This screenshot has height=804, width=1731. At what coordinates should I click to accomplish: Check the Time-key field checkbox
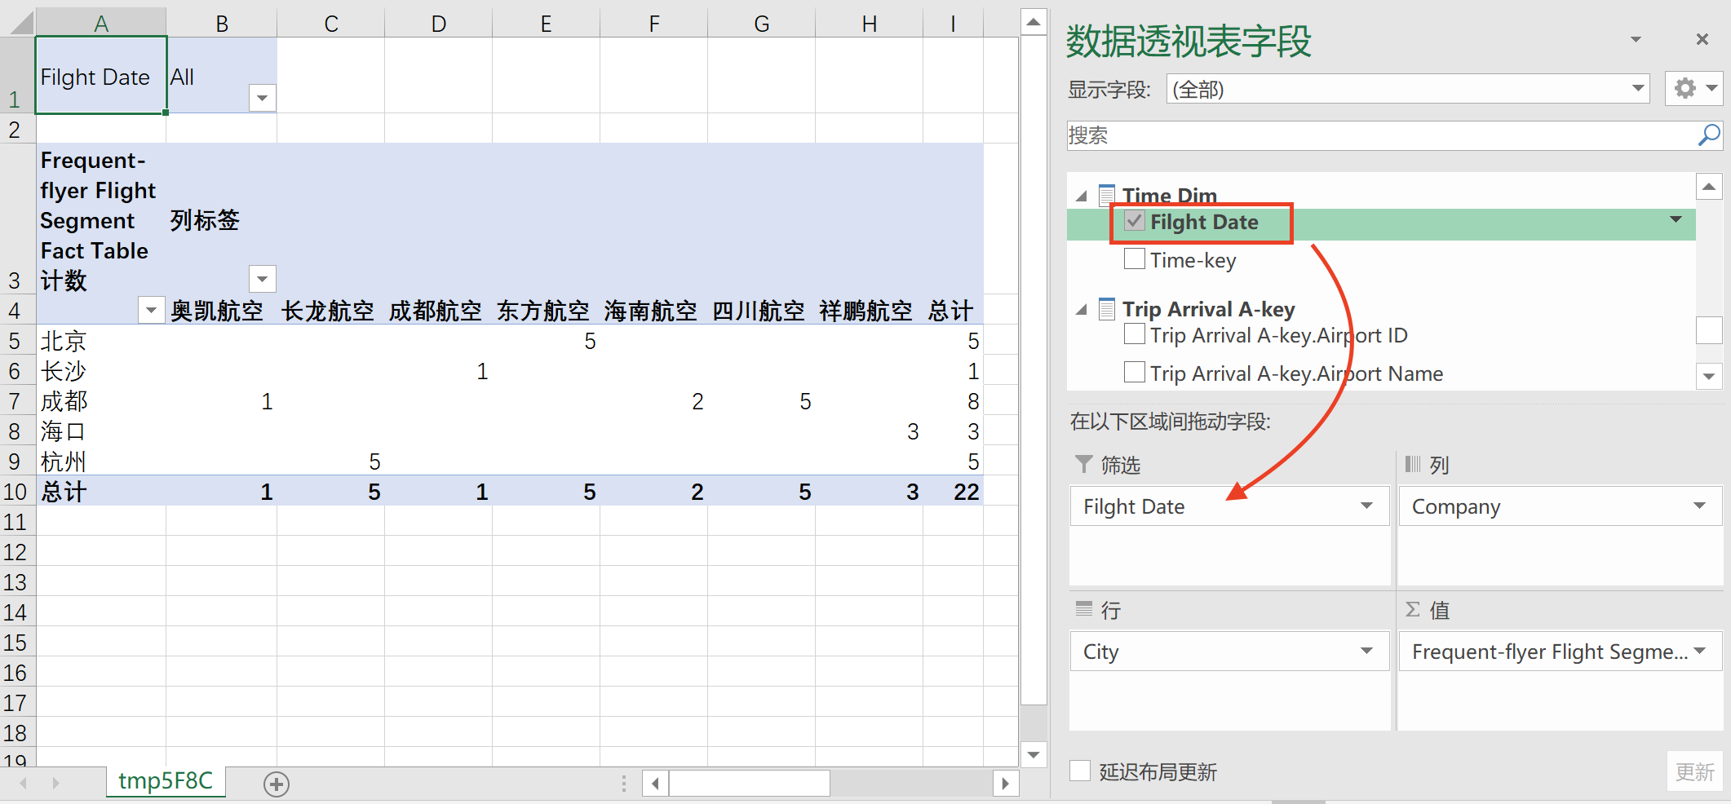click(1134, 258)
